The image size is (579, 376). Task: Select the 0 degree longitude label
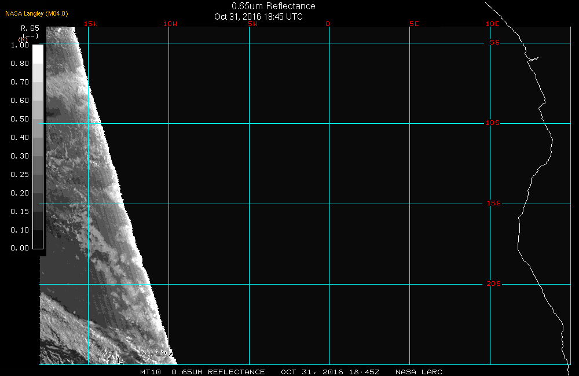click(x=328, y=24)
